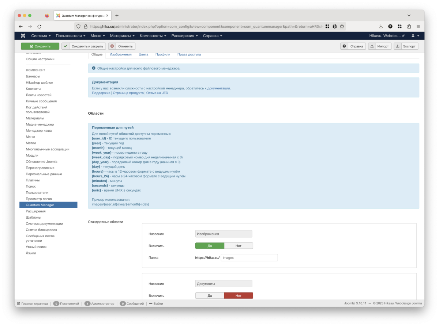This screenshot has height=326, width=439.
Task: Click the browser extensions puzzle icon
Action: (x=409, y=26)
